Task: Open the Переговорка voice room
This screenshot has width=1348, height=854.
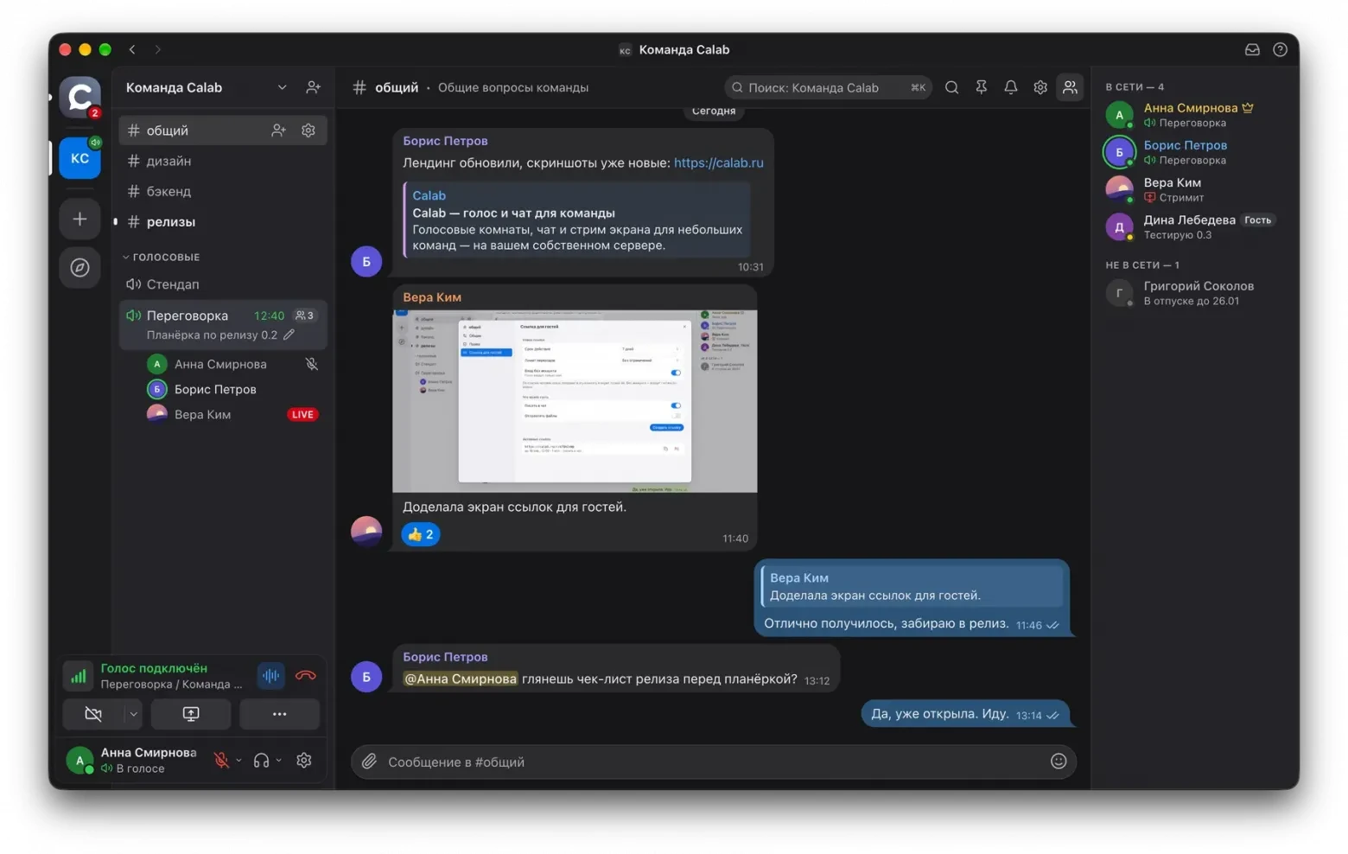Action: pos(223,324)
